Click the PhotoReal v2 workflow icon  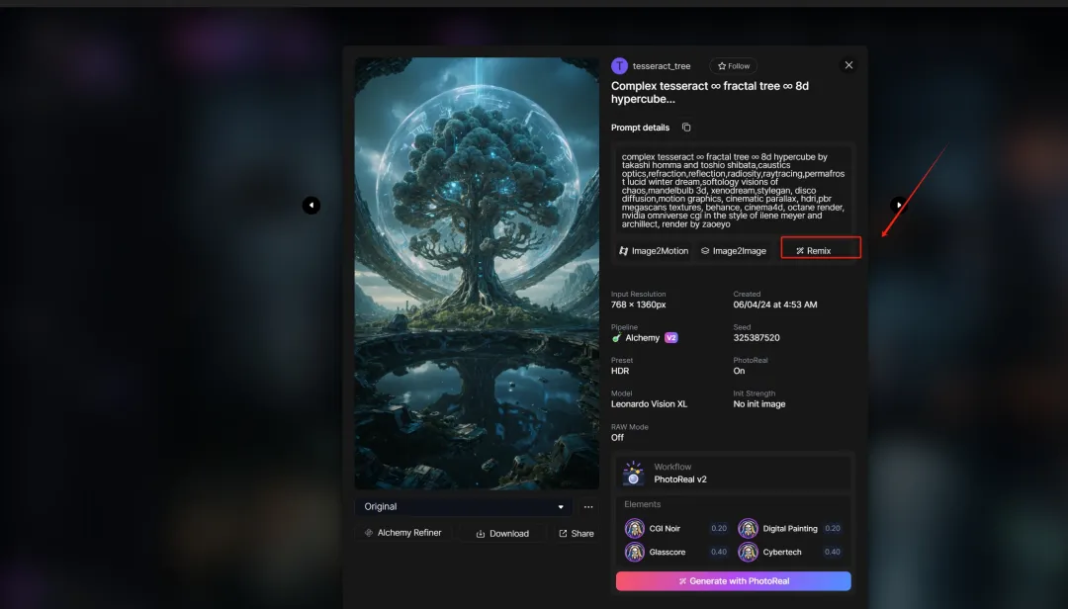pyautogui.click(x=633, y=474)
